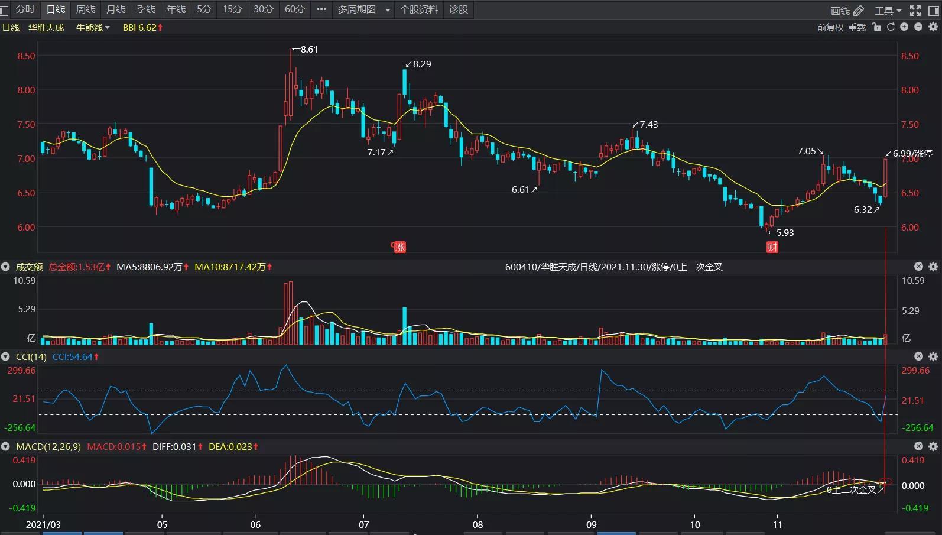Open the 多周期图 multi-period view
942x535 pixels.
click(x=357, y=9)
